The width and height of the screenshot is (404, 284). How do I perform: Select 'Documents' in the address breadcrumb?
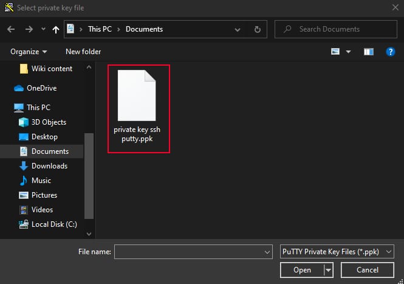coord(144,29)
